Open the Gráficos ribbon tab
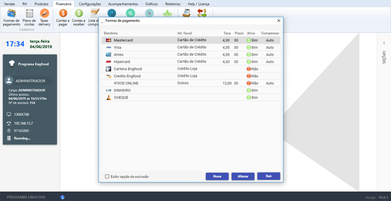 [x=152, y=4]
